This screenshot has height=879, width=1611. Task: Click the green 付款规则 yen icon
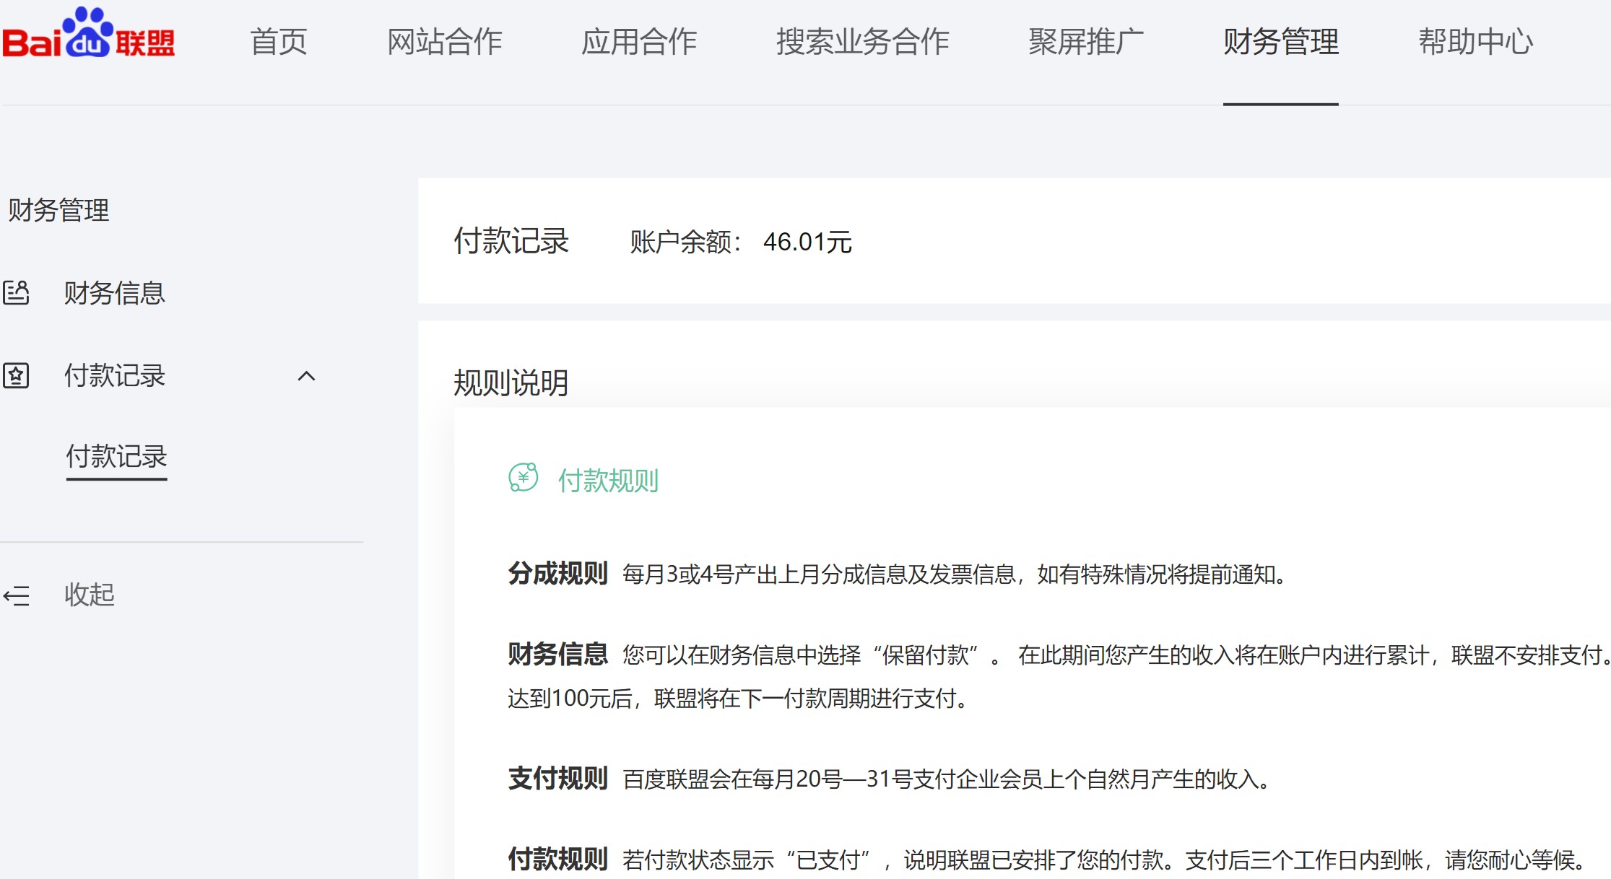click(524, 478)
